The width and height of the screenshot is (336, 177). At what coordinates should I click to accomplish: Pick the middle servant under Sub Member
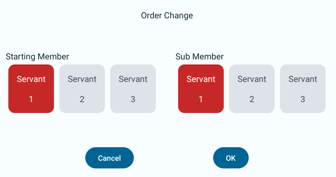(252, 89)
